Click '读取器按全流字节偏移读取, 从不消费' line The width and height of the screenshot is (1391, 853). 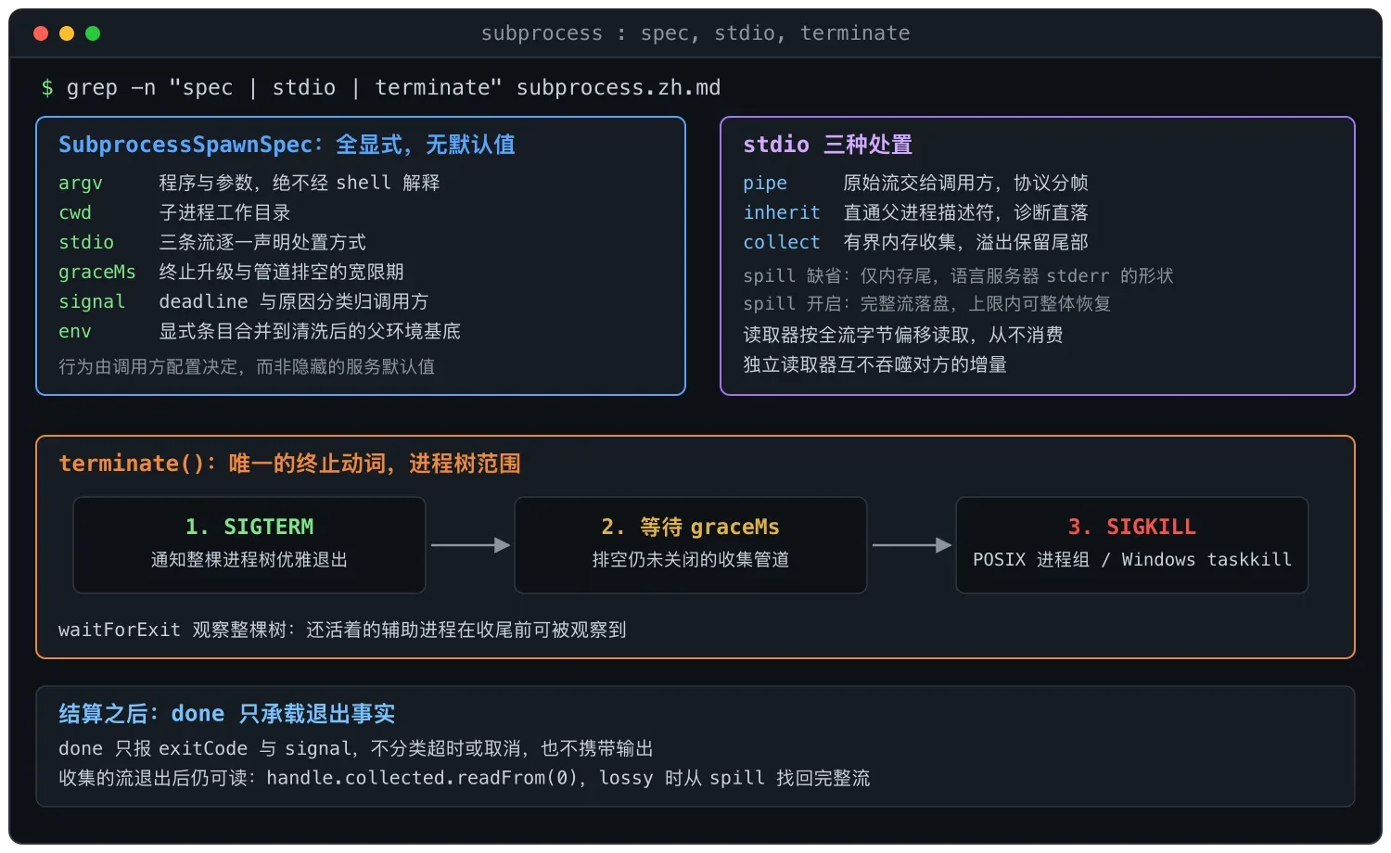(903, 335)
